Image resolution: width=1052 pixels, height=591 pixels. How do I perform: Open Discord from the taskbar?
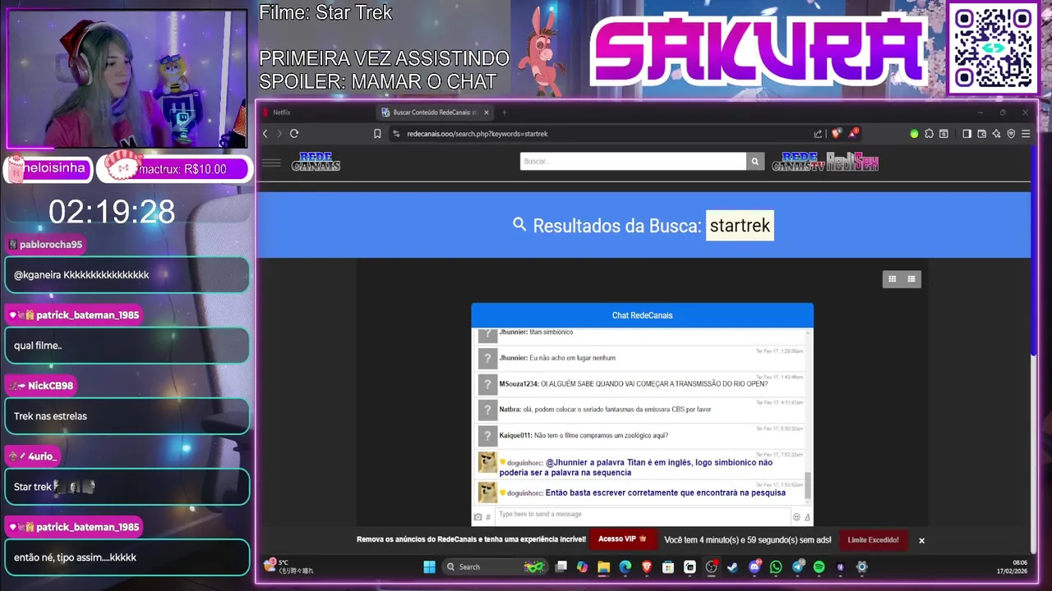click(x=754, y=567)
